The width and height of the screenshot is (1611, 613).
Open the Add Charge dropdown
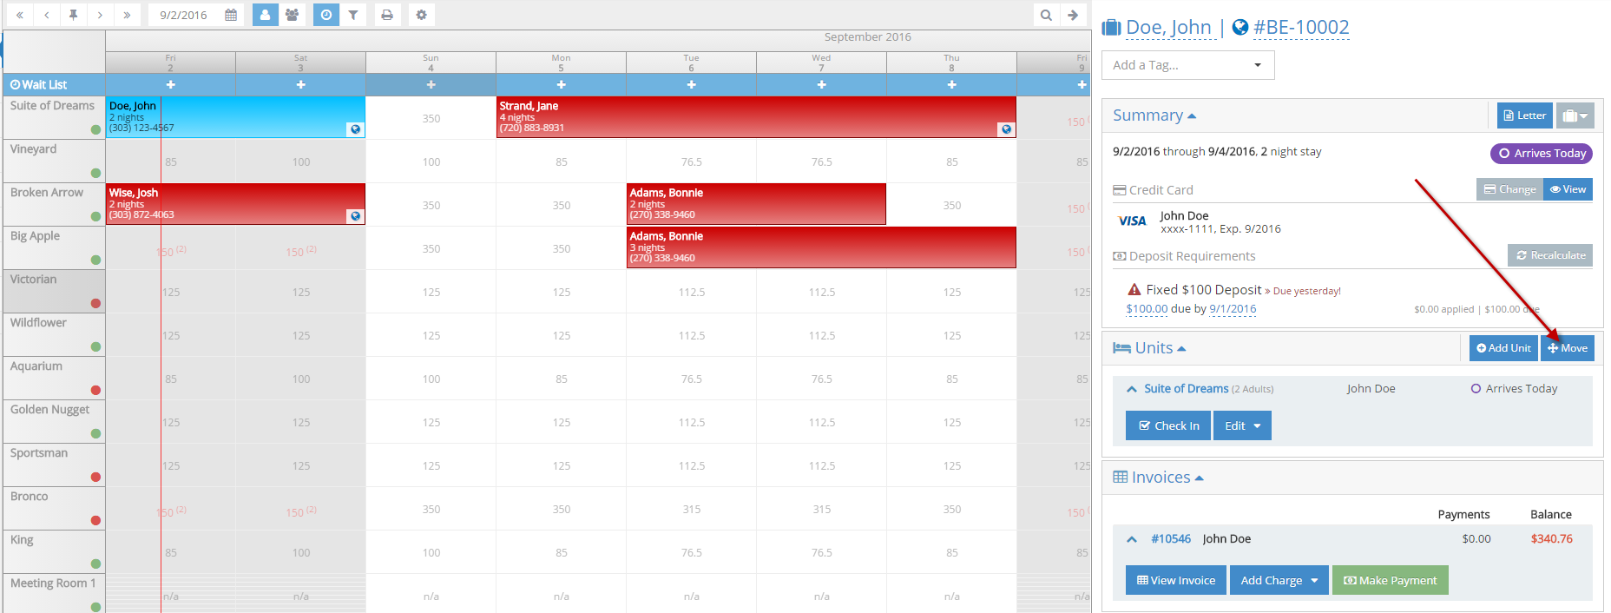[x=1279, y=580]
